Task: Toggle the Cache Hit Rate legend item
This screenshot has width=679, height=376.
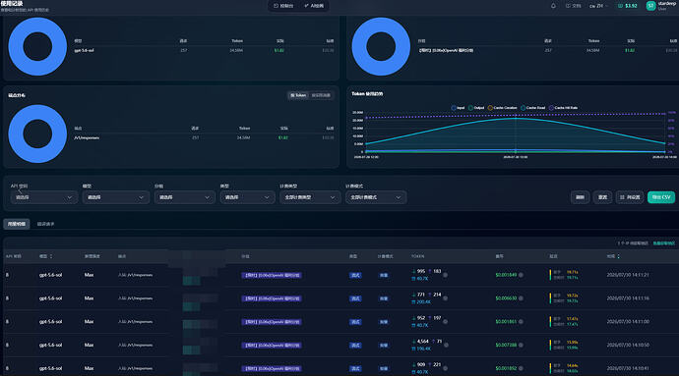Action: click(564, 108)
